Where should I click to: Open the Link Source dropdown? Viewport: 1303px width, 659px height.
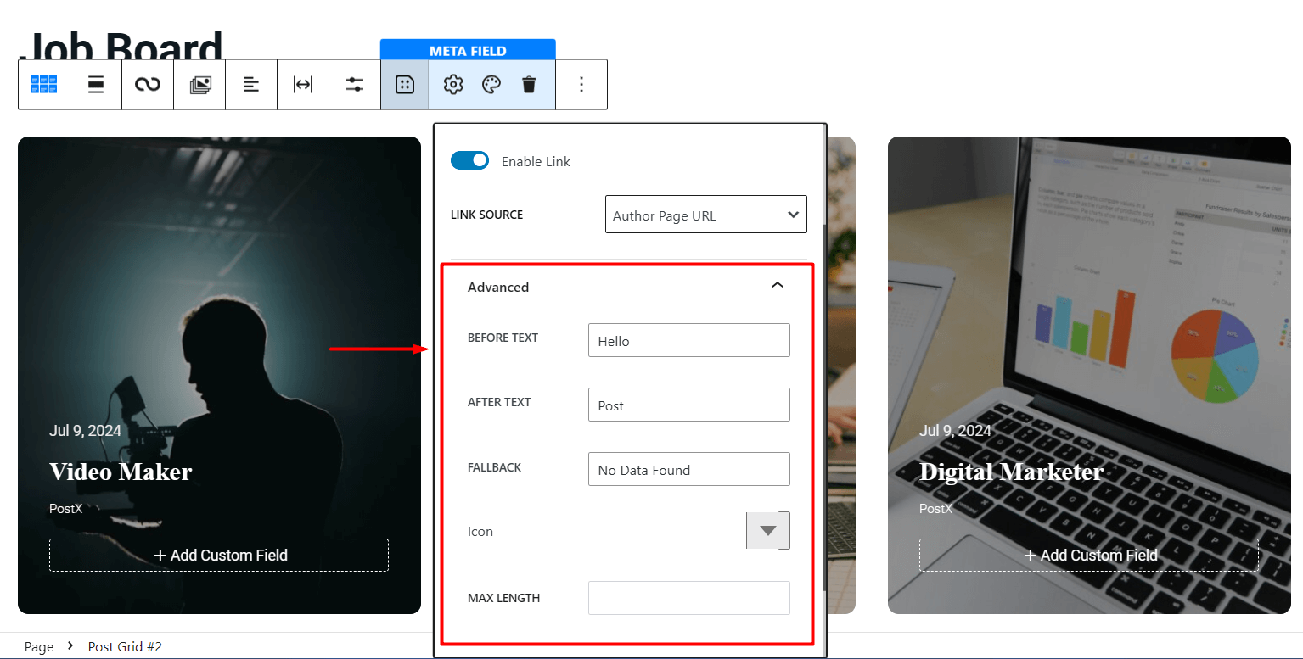(x=705, y=214)
